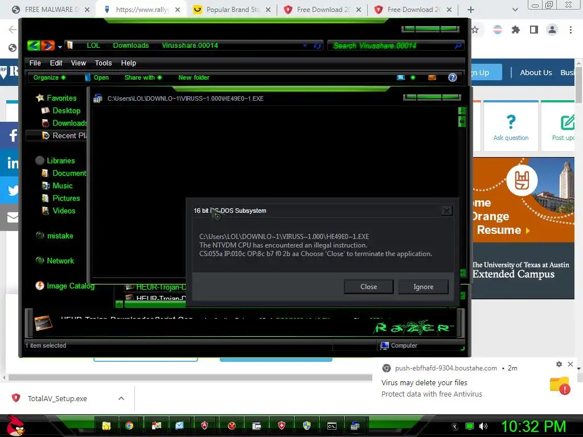Expand the Share with dropdown

[143, 77]
